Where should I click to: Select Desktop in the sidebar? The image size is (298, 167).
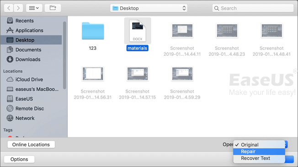(x=31, y=40)
